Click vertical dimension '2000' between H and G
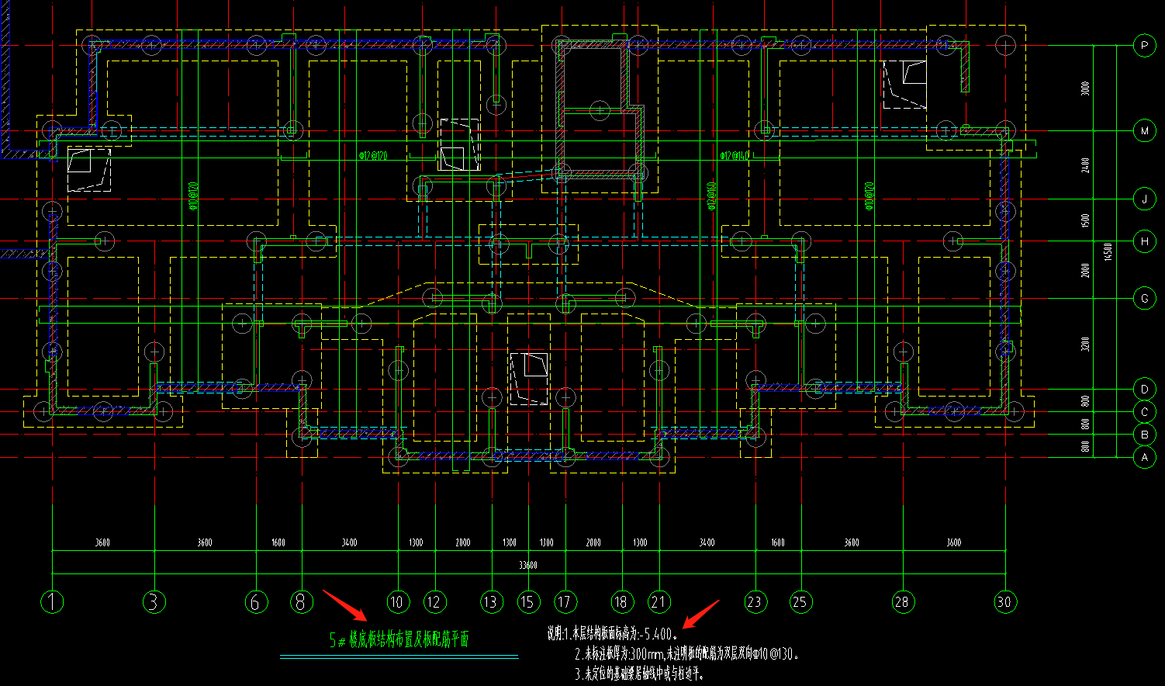The width and height of the screenshot is (1165, 686). [x=1085, y=270]
